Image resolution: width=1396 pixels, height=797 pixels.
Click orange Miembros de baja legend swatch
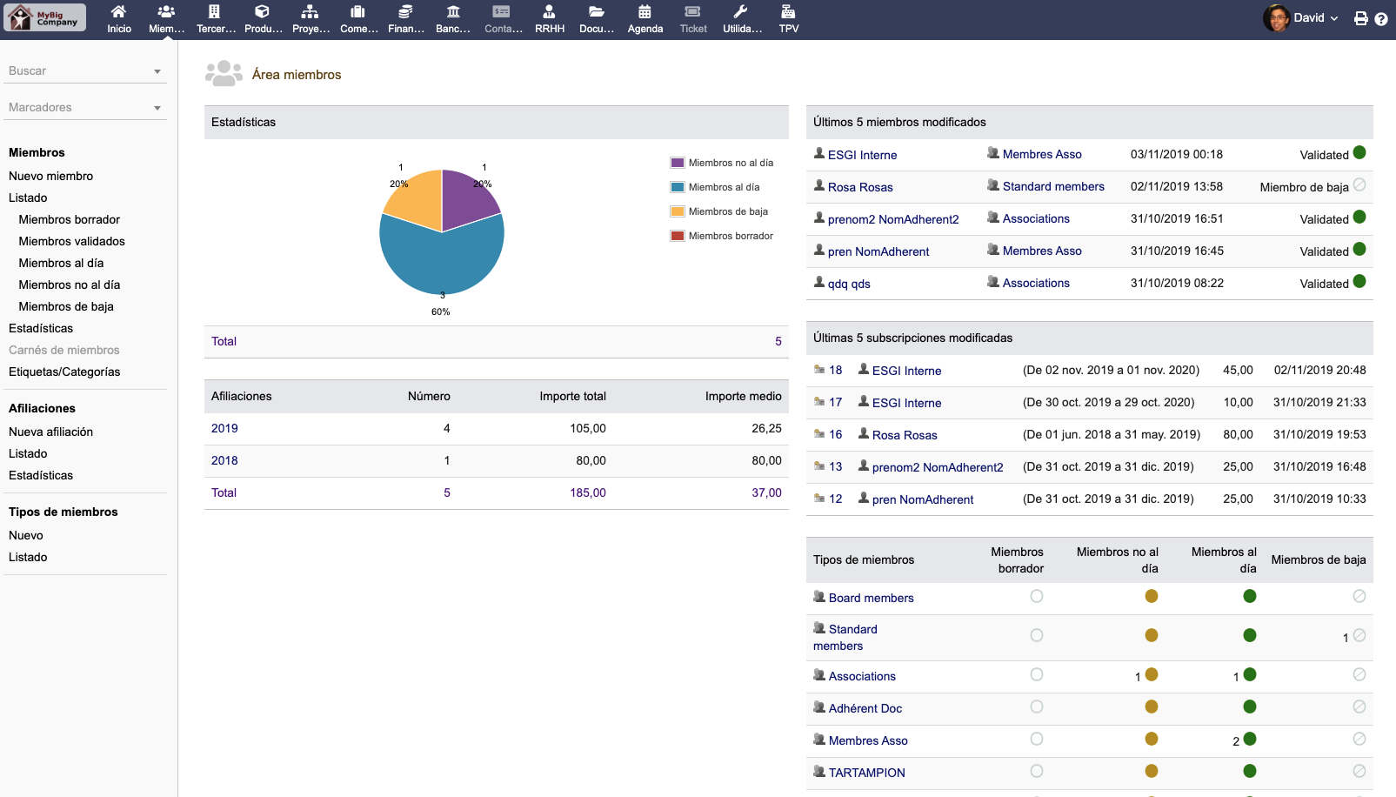coord(678,211)
